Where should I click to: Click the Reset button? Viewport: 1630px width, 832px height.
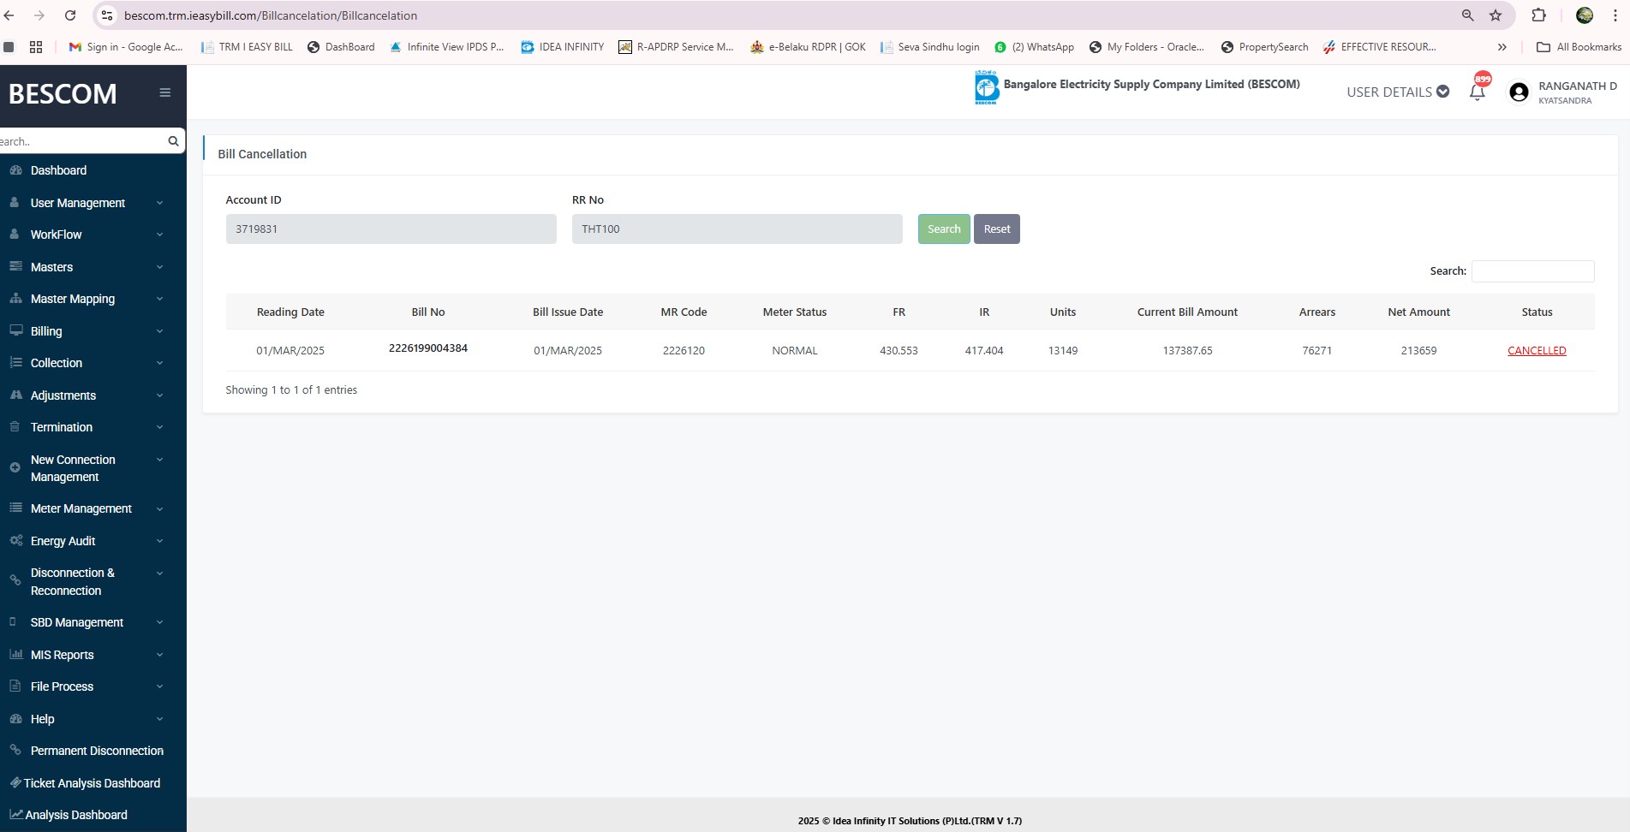(997, 229)
